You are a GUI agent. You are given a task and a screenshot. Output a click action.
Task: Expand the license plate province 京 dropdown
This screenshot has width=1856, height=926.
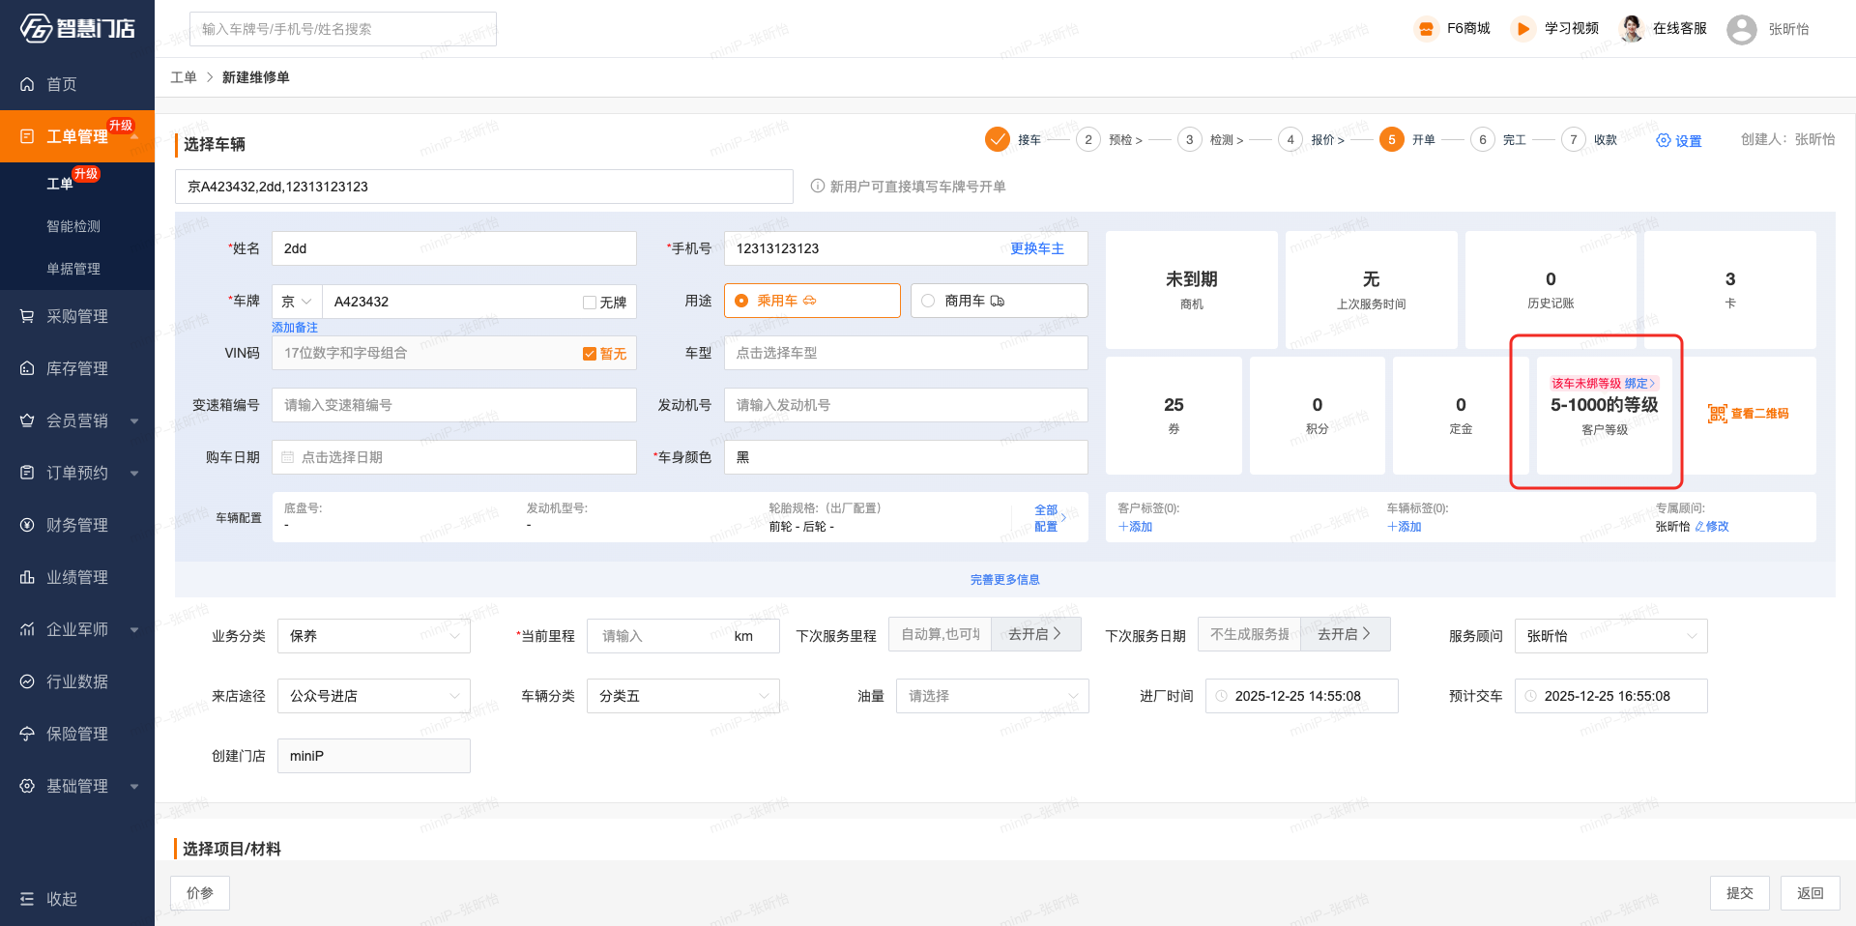296,302
